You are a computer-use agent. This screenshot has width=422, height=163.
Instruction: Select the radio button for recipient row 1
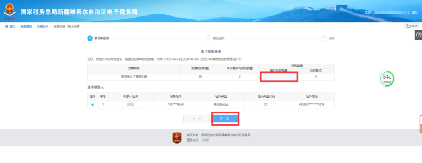click(x=93, y=105)
